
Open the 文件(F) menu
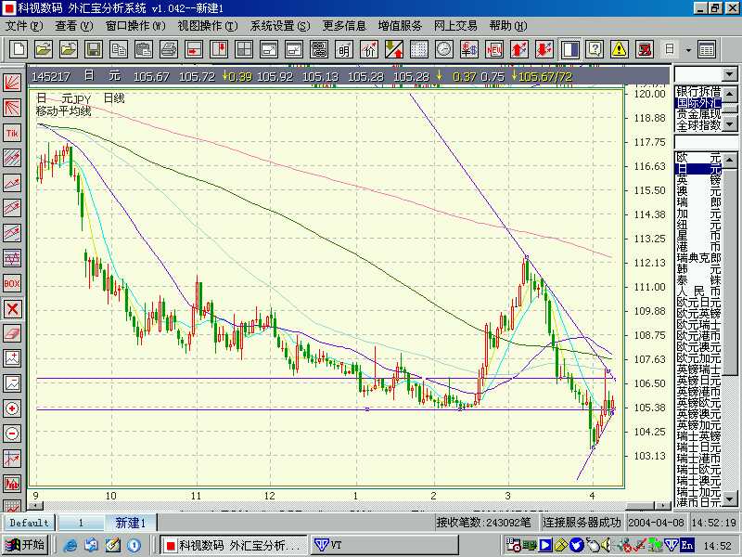[x=24, y=26]
